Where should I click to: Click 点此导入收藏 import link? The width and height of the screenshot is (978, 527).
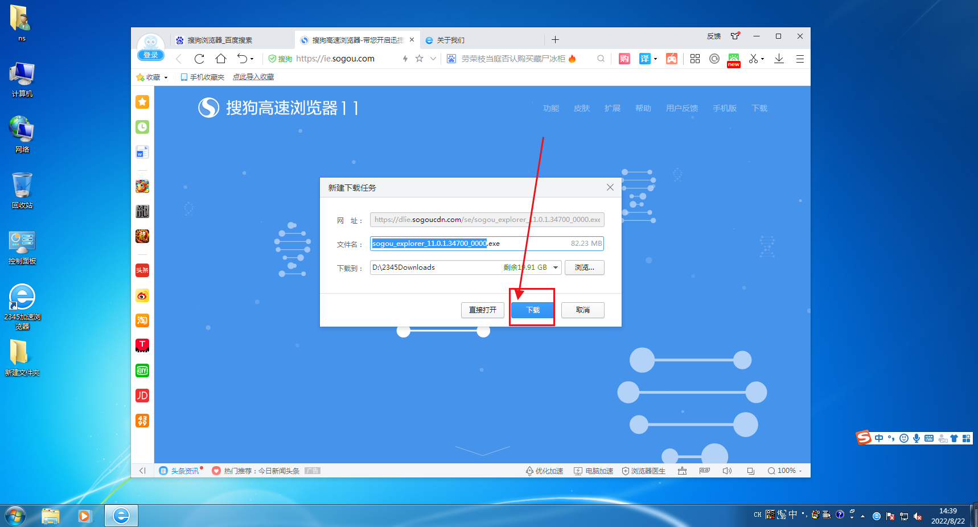(253, 77)
